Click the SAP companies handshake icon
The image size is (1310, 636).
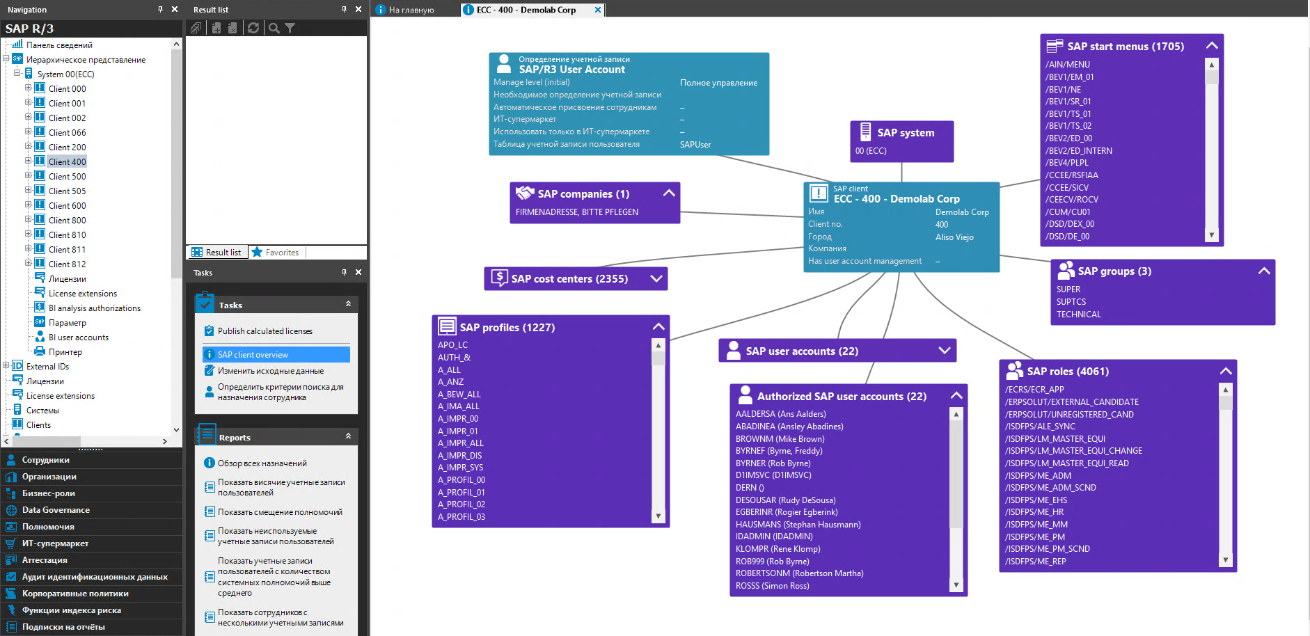tap(525, 193)
